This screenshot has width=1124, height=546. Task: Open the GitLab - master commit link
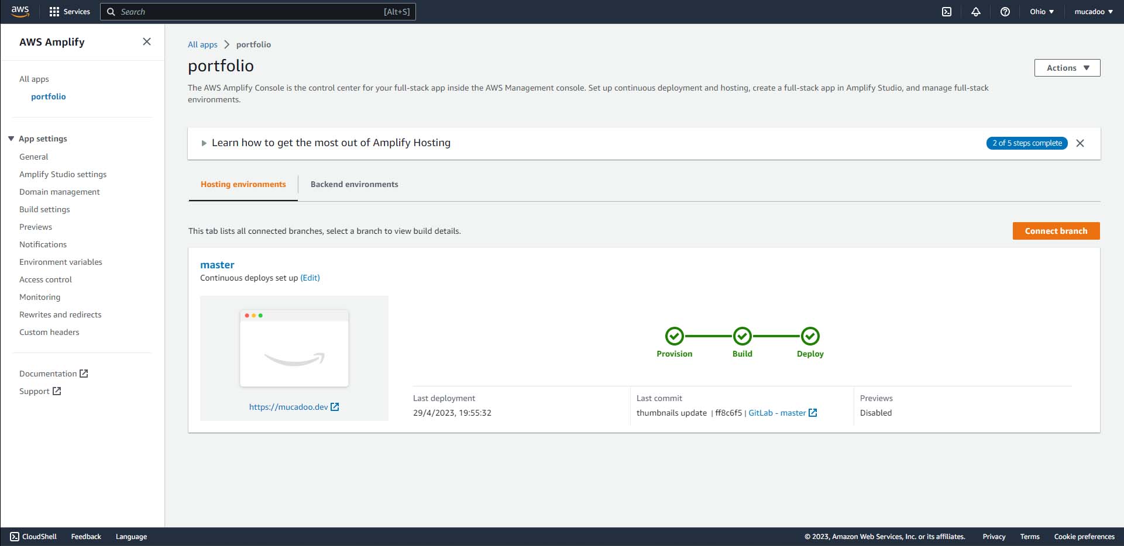783,413
